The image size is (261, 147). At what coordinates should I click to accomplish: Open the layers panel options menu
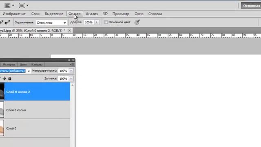click(72, 65)
